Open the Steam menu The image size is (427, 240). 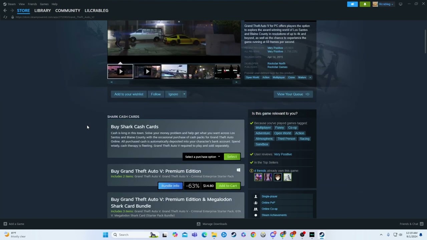tap(9, 4)
